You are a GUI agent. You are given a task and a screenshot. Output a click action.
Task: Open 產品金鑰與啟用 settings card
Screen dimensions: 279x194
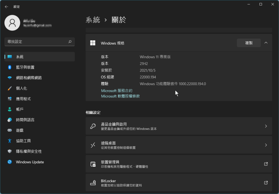pos(179,126)
